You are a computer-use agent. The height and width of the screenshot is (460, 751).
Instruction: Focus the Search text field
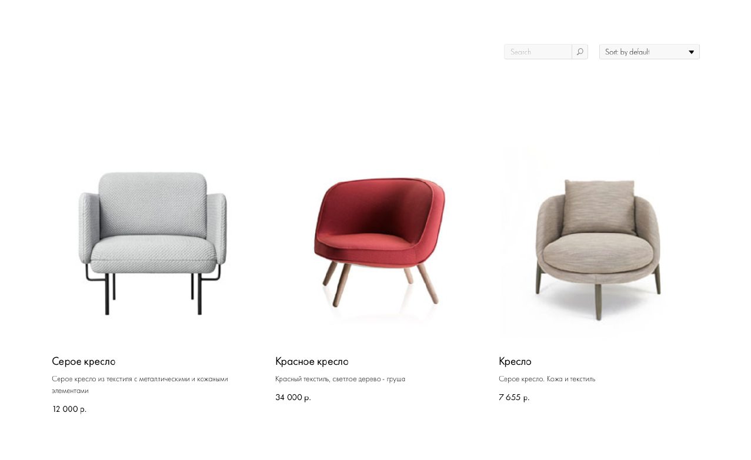[x=538, y=52]
